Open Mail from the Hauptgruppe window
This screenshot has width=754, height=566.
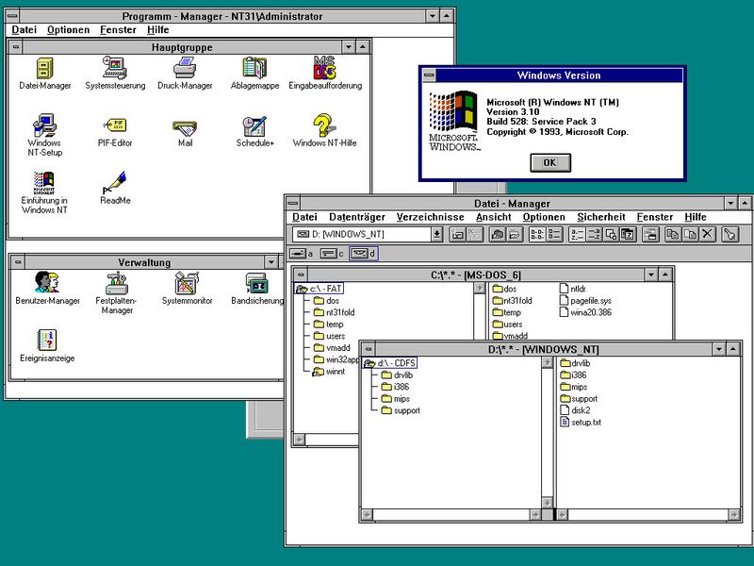185,127
